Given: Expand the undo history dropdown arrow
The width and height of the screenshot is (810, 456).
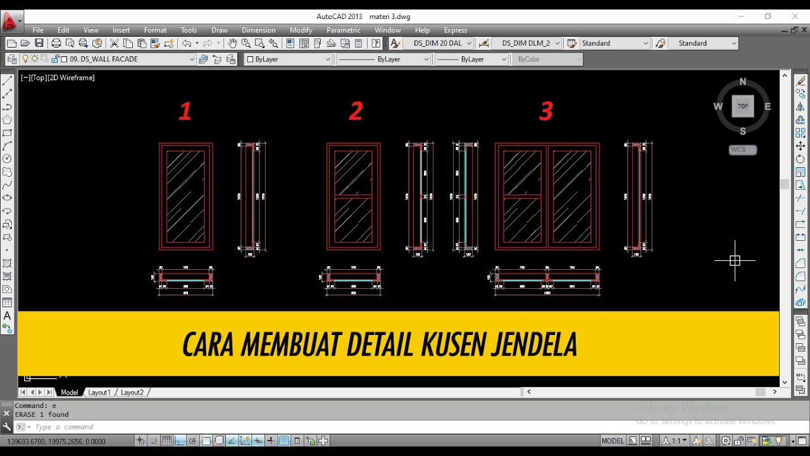Looking at the screenshot, I should (197, 43).
